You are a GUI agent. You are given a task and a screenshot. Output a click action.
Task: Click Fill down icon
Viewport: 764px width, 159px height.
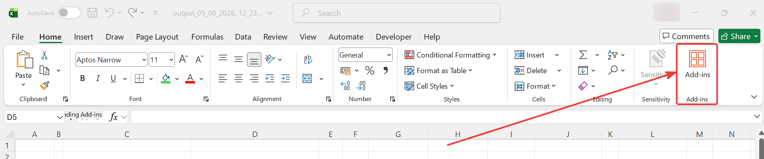(583, 71)
